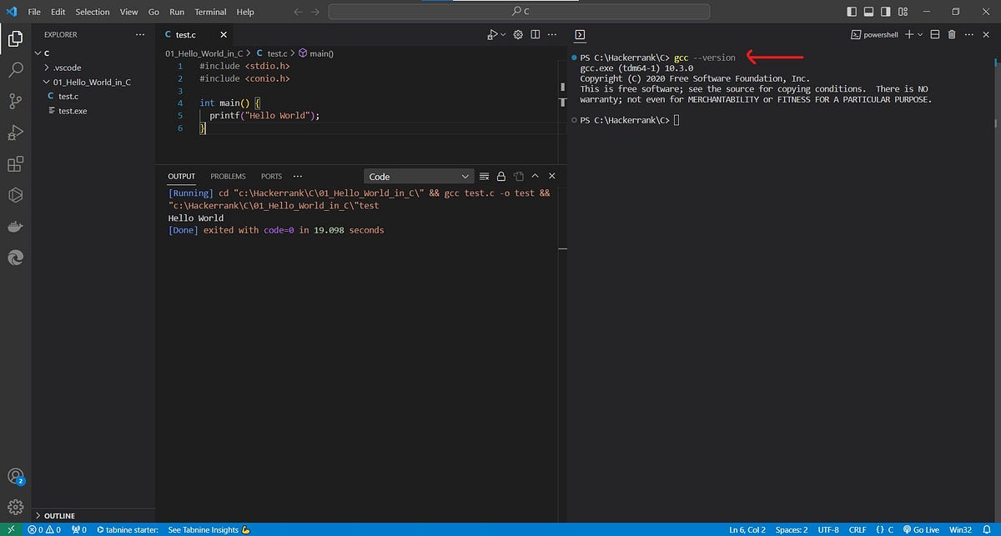Open the Run and Debug view
1001x536 pixels.
(x=15, y=133)
